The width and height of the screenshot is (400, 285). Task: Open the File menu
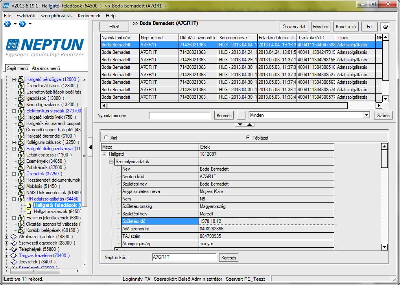click(x=7, y=16)
